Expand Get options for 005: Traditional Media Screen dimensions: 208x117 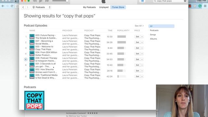pos(142,76)
